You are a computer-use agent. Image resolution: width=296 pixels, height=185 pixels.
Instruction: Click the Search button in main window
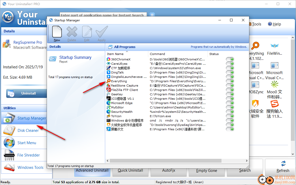245,171
